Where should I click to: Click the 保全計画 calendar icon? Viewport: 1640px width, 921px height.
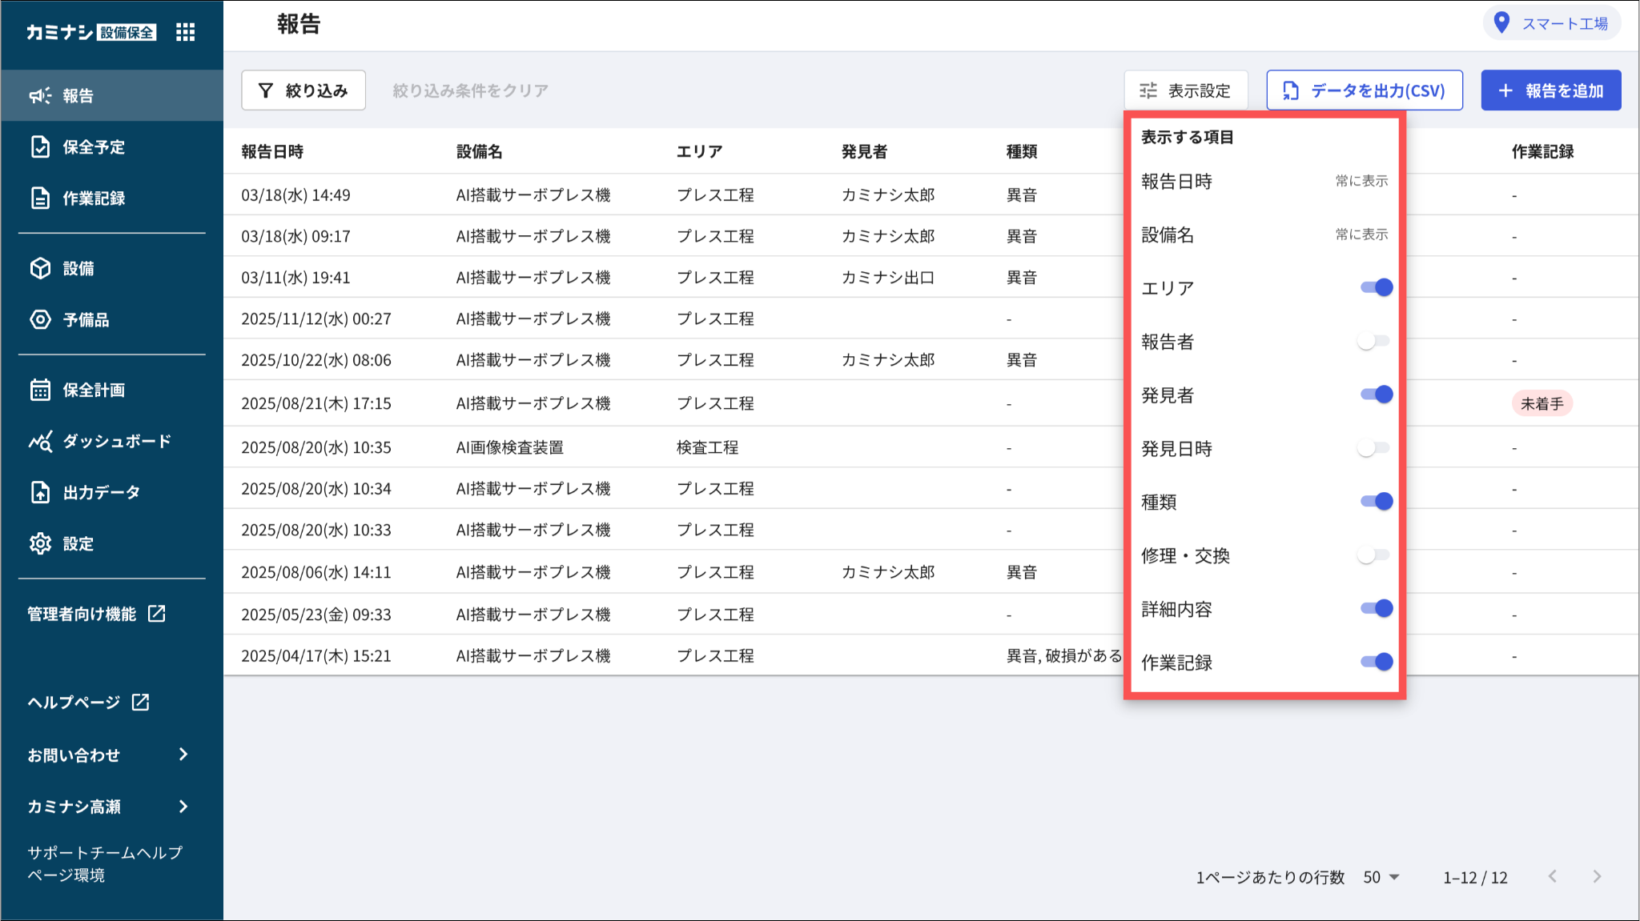(x=40, y=390)
